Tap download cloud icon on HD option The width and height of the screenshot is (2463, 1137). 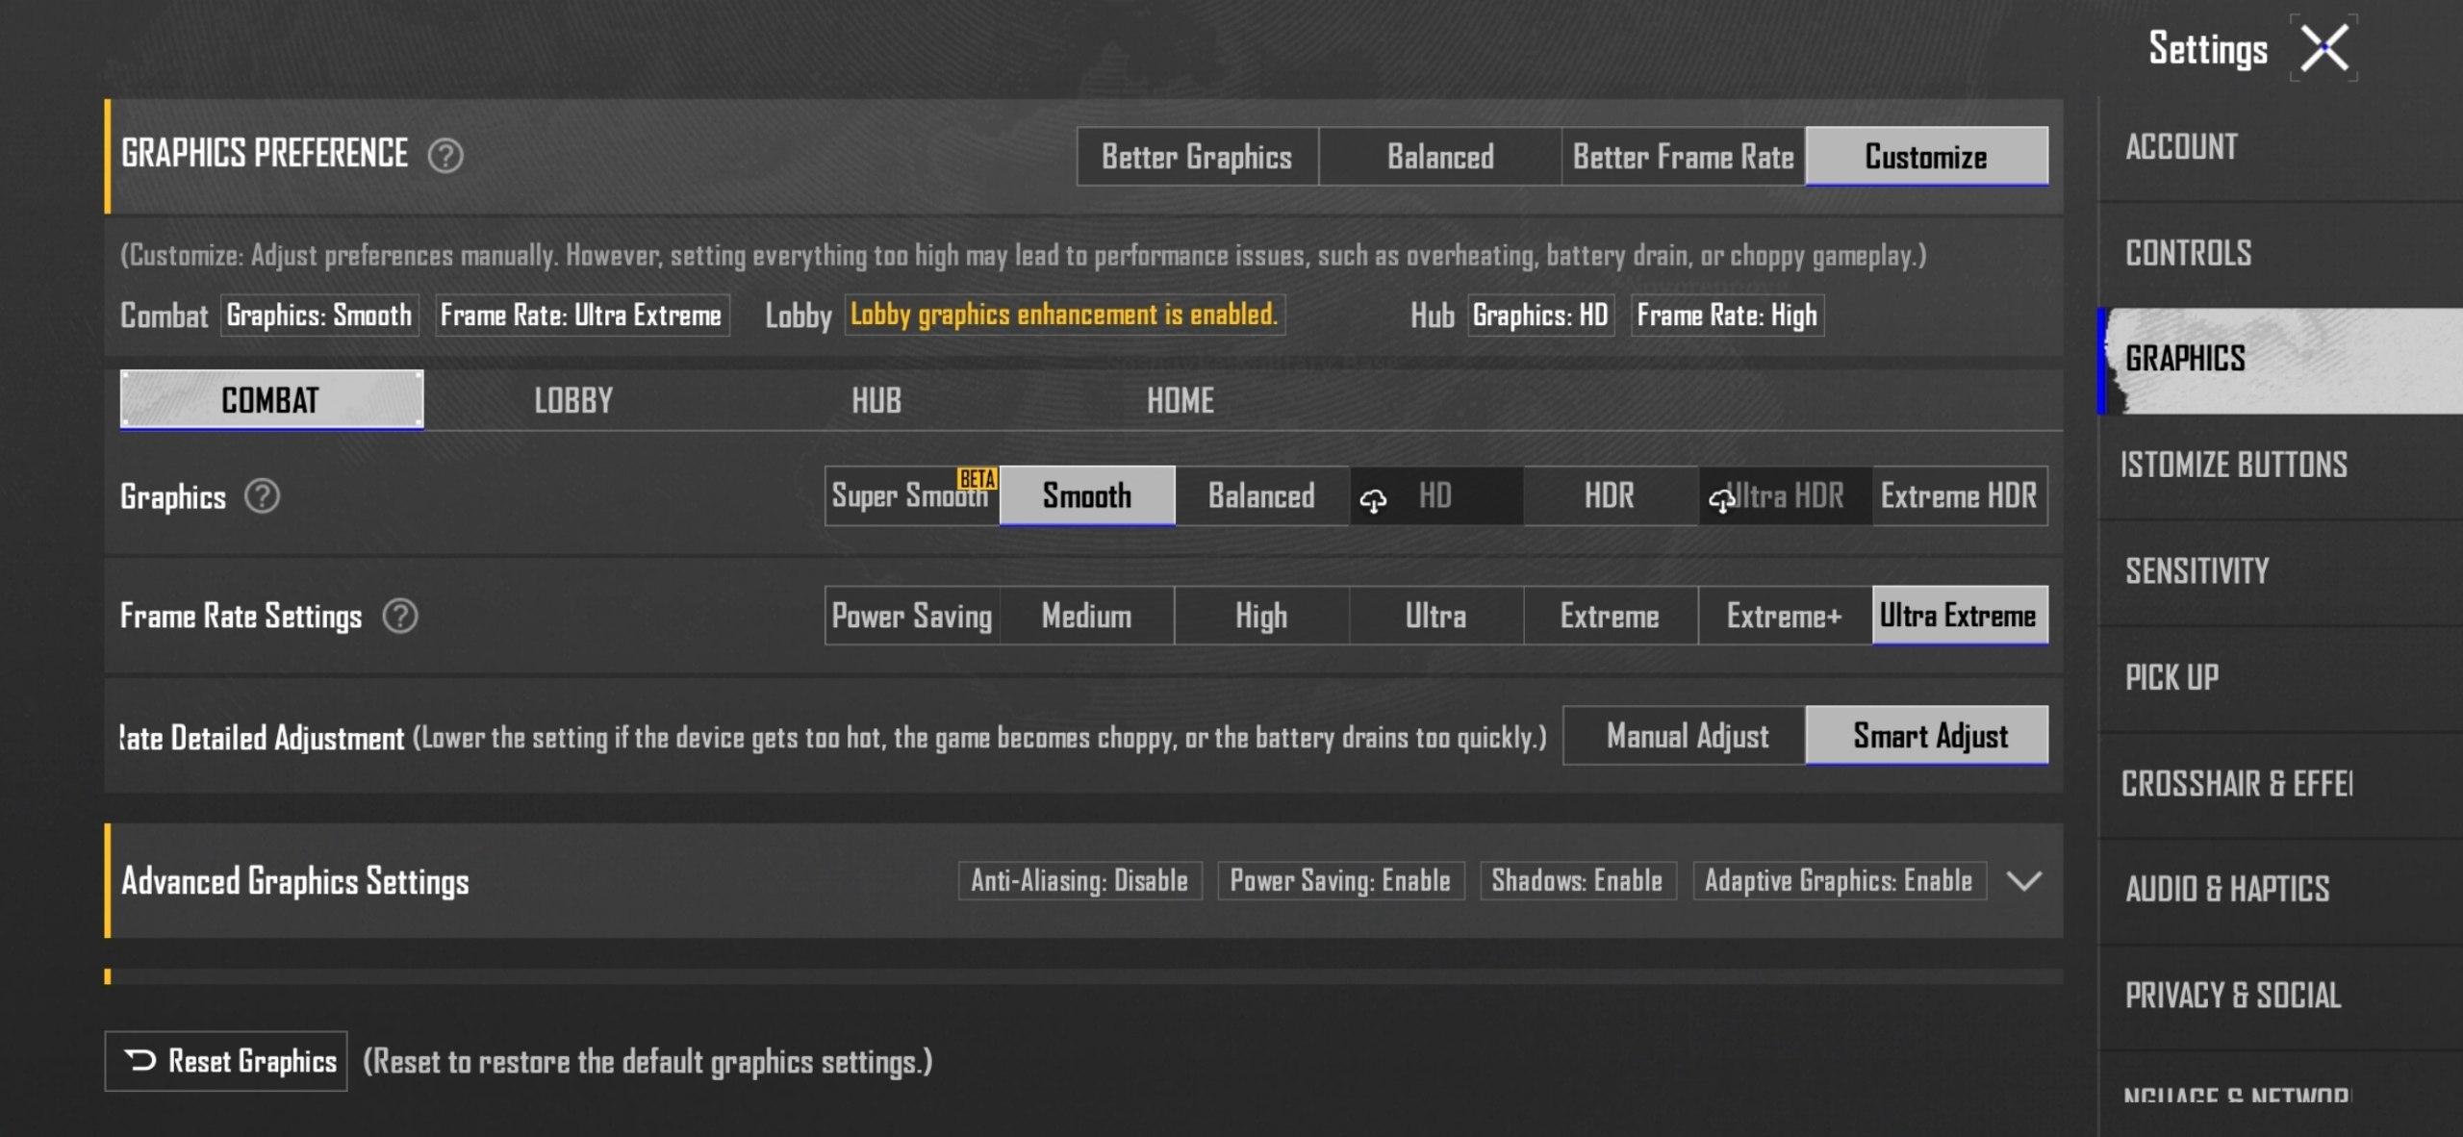1373,499
